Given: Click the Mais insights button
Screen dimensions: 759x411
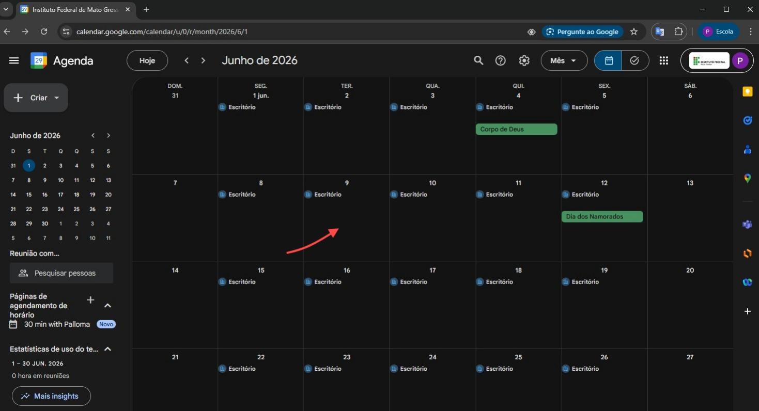Looking at the screenshot, I should click(x=51, y=396).
